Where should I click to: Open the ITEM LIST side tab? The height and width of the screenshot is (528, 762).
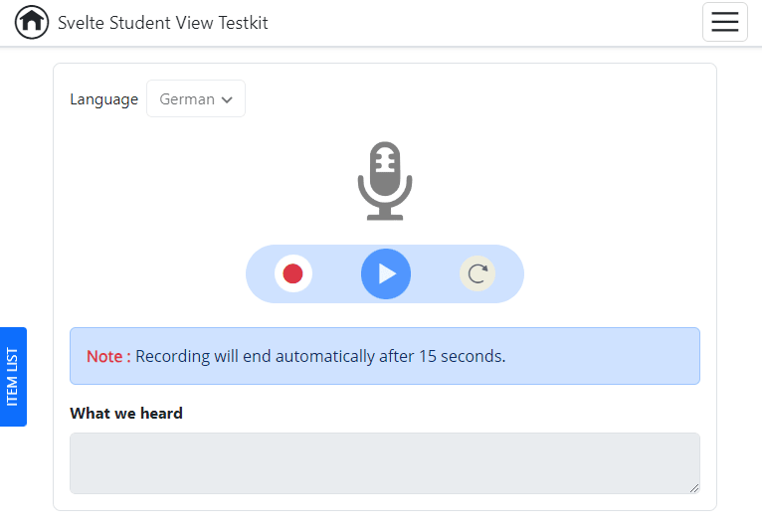[x=13, y=377]
